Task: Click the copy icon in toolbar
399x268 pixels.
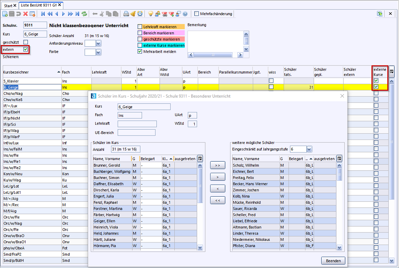Action: point(109,14)
